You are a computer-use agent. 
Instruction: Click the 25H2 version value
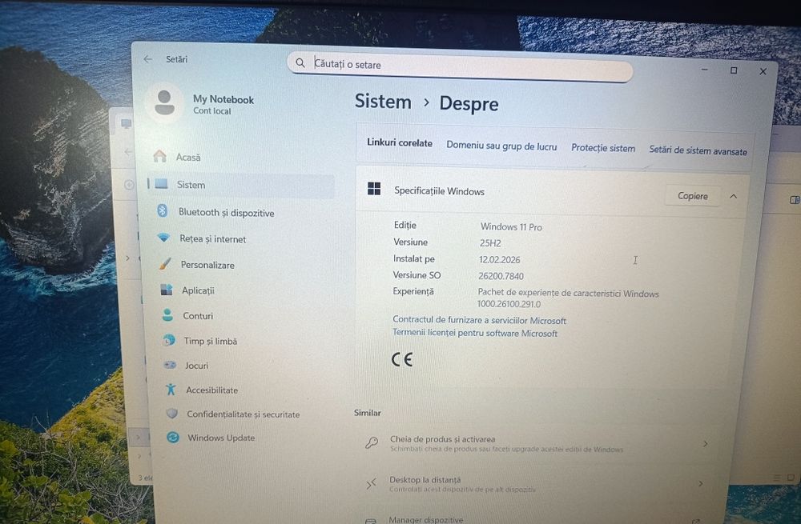[490, 243]
